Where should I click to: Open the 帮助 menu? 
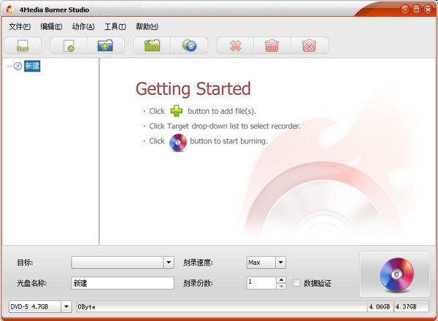(147, 27)
